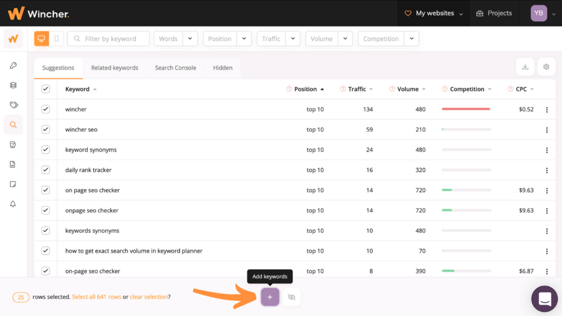Open the dashboard W icon in sidebar
Screen dimensions: 562x316
(13, 39)
